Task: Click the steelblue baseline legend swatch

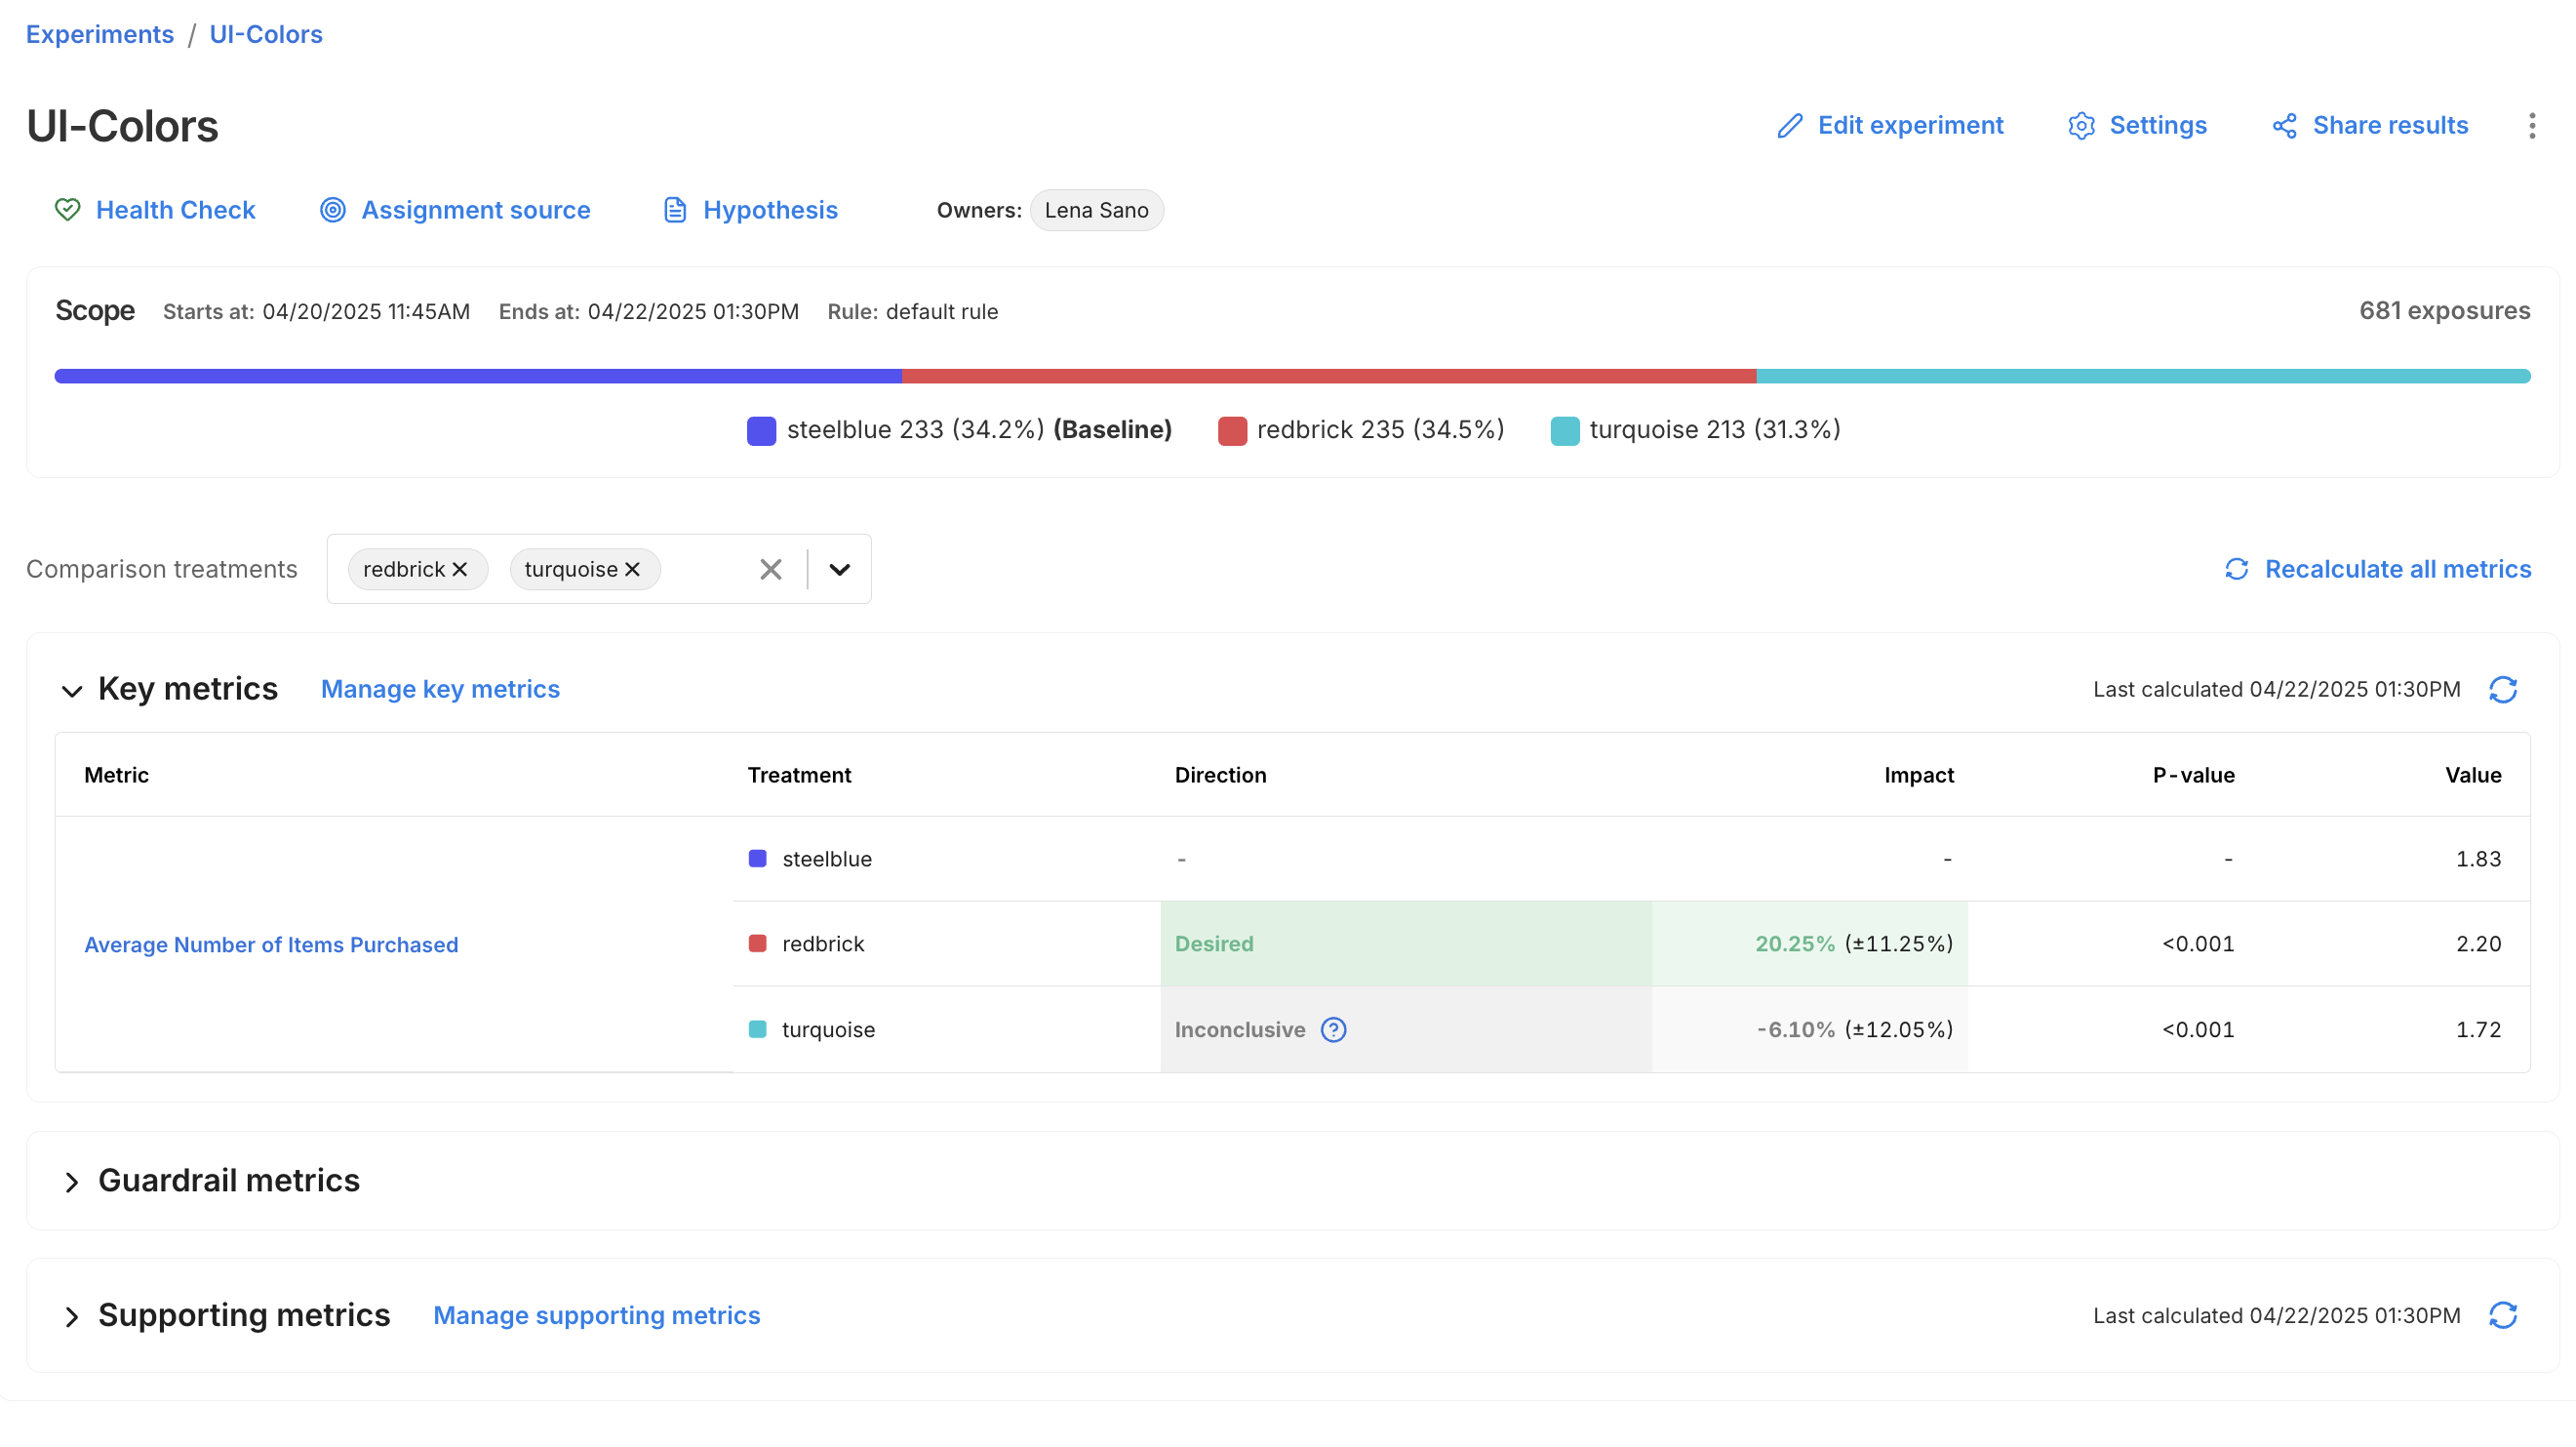Action: click(x=761, y=431)
